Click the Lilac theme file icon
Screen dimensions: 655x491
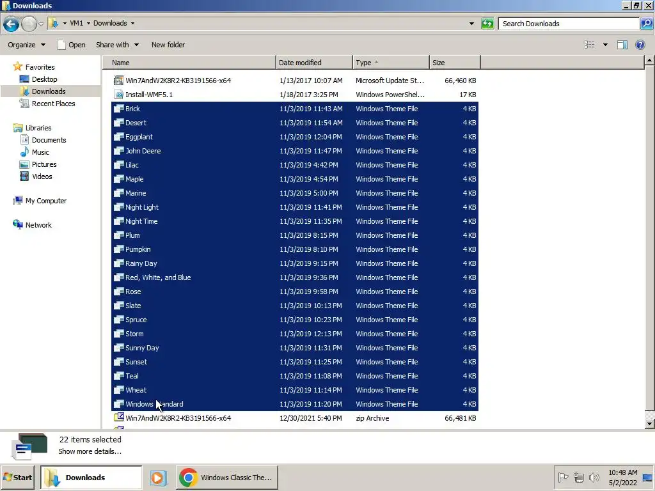point(119,165)
